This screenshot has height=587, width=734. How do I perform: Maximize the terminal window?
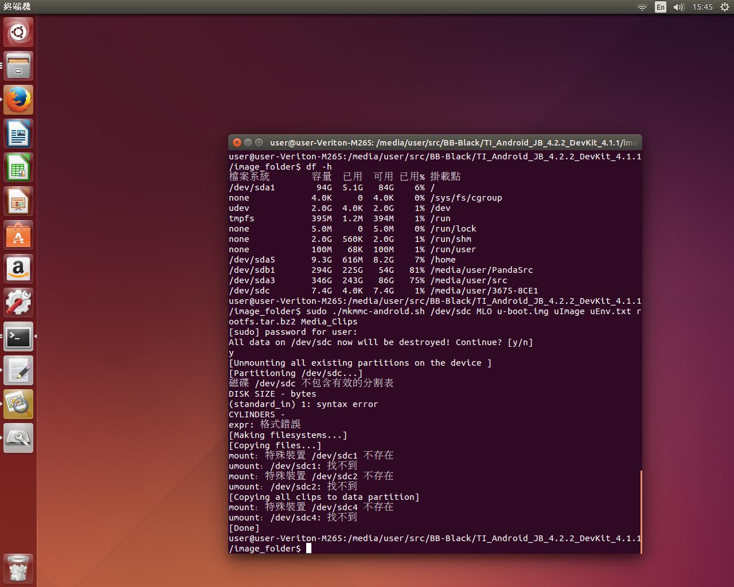[x=259, y=142]
